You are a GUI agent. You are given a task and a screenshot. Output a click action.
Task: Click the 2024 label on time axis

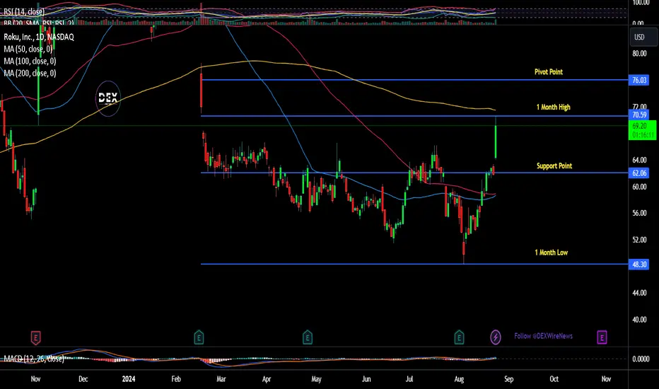point(128,379)
